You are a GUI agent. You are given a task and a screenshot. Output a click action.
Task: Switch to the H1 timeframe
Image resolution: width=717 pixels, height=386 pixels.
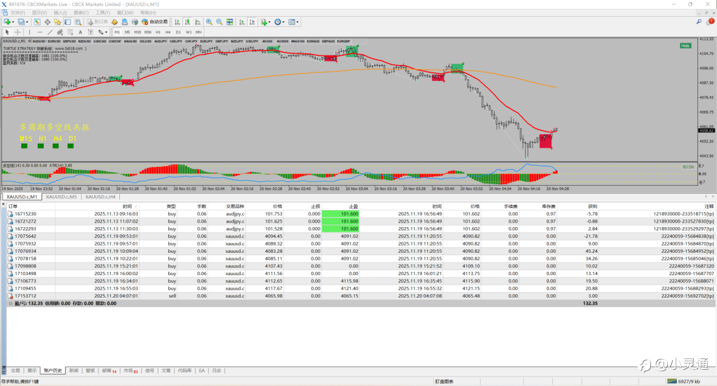coord(158,32)
